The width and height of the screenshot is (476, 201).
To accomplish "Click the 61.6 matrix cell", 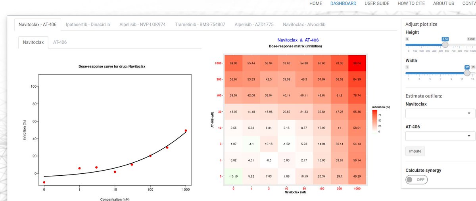I will coord(340,96).
